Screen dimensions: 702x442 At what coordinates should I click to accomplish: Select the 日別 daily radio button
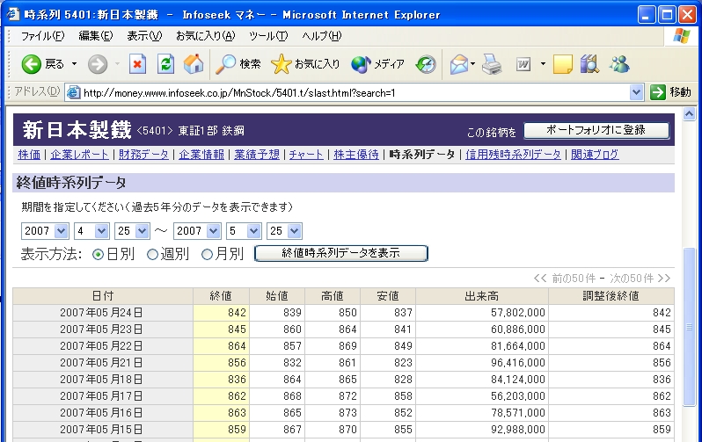coord(98,255)
